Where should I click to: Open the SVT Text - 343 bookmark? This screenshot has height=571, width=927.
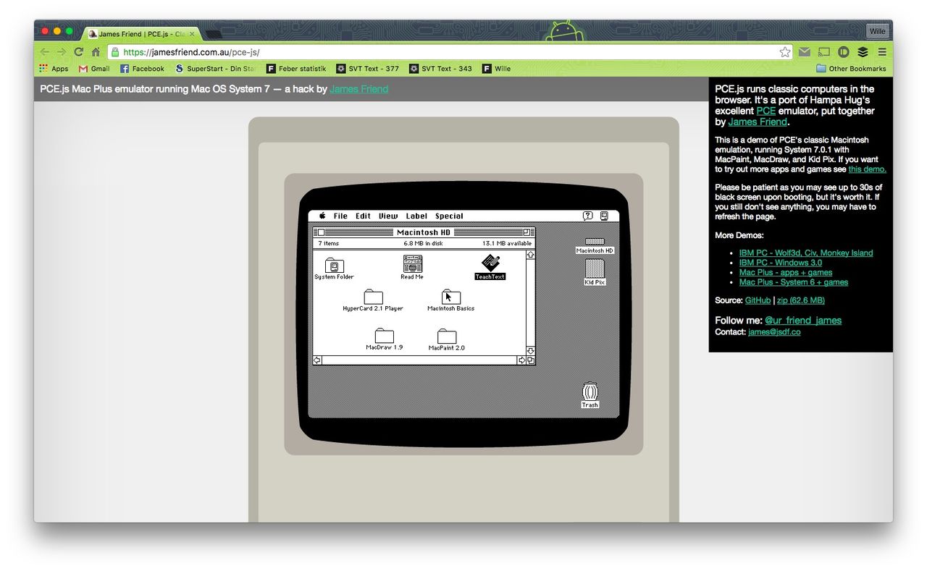click(x=440, y=69)
